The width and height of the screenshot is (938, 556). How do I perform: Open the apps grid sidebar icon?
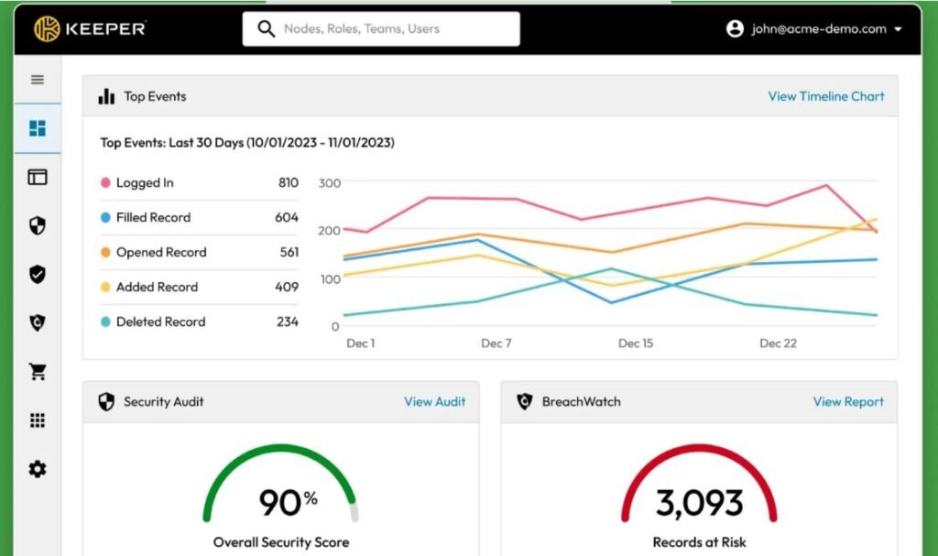coord(37,420)
